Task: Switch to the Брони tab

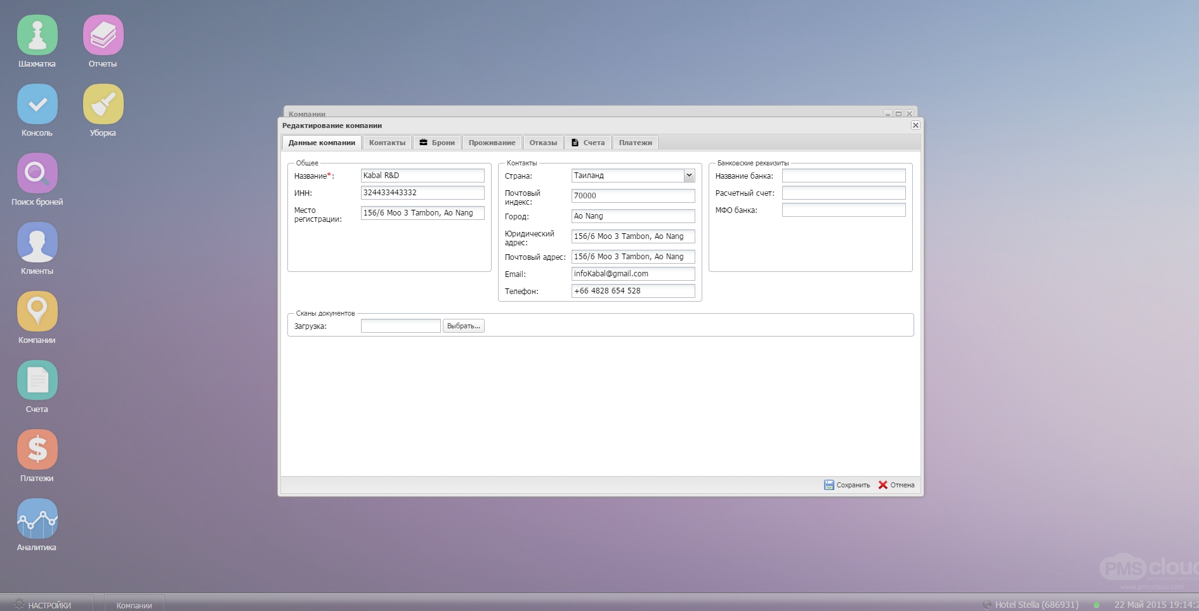Action: (x=437, y=143)
